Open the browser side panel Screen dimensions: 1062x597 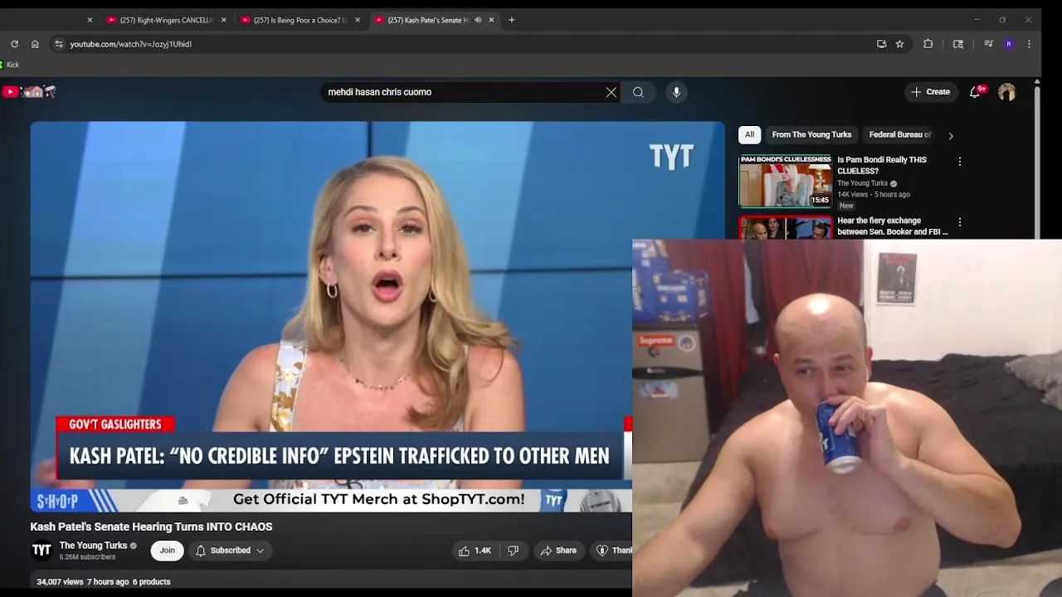point(958,44)
